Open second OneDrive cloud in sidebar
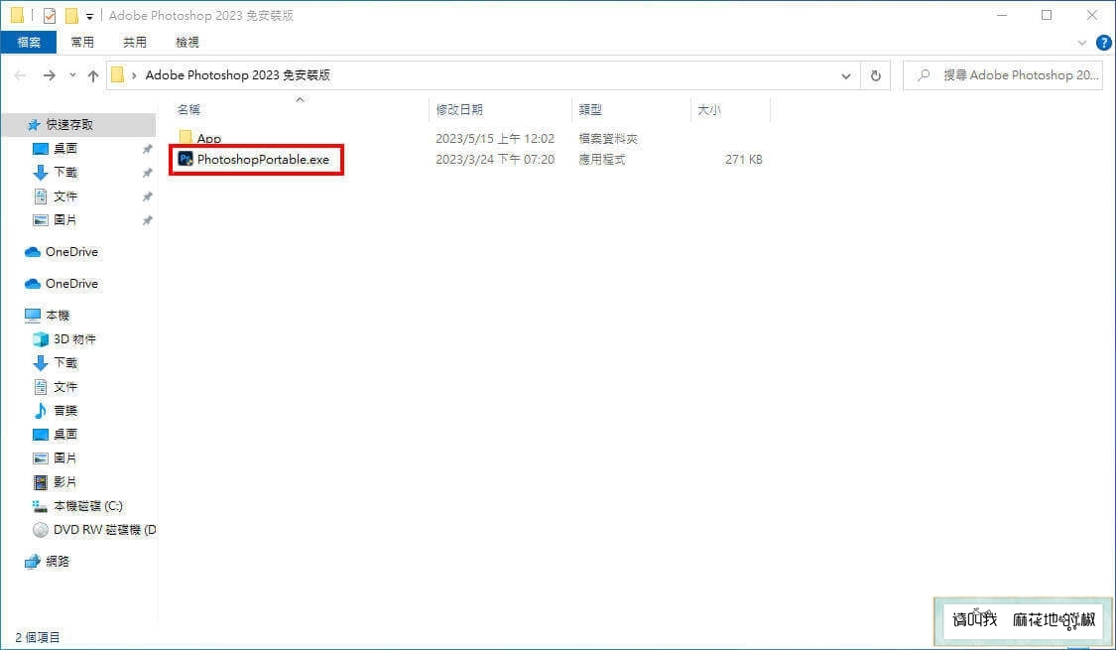Viewport: 1116px width, 650px height. 32,284
